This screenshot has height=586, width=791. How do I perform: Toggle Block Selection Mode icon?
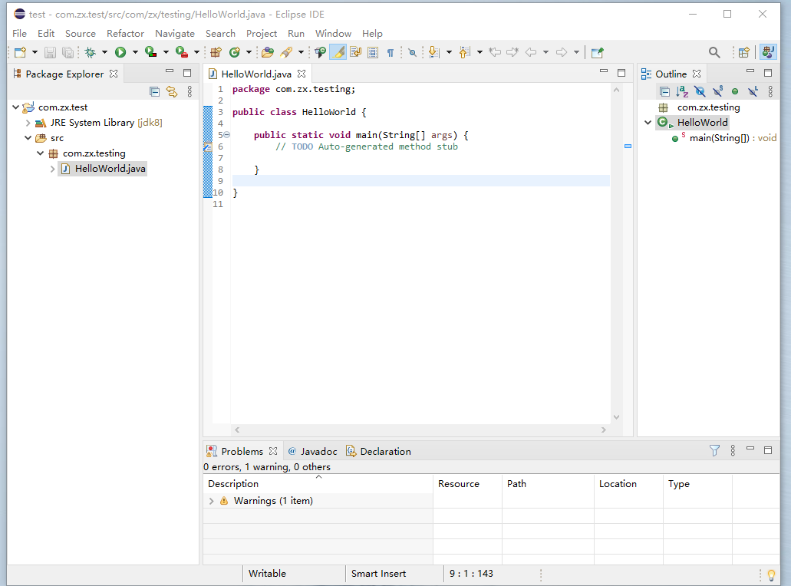pyautogui.click(x=373, y=52)
